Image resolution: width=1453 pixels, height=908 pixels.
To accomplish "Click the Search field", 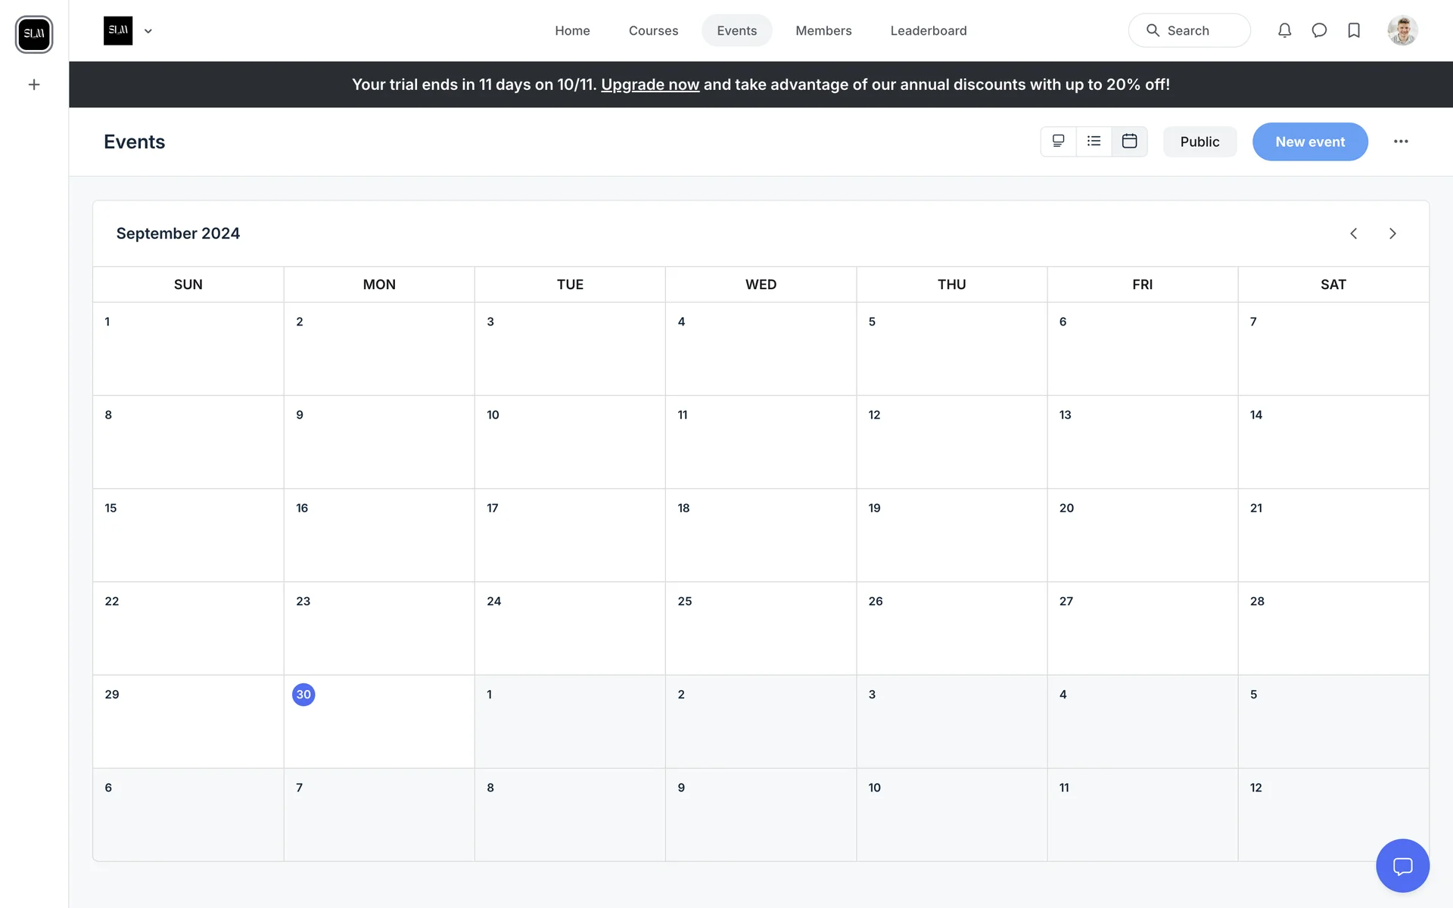I will [x=1189, y=30].
